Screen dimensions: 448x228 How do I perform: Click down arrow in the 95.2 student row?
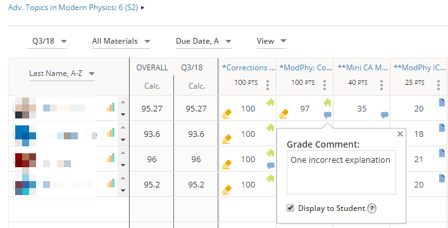[x=123, y=190]
